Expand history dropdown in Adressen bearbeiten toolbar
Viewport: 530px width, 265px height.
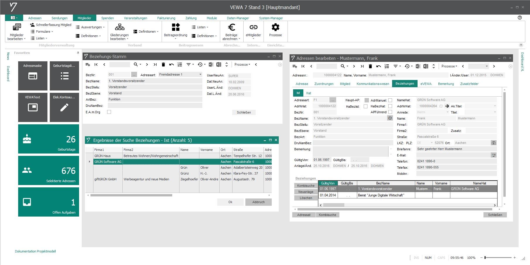[x=412, y=66]
